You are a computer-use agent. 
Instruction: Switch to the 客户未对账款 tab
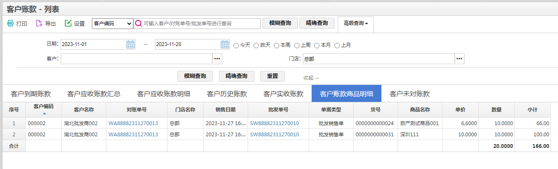[x=410, y=94]
